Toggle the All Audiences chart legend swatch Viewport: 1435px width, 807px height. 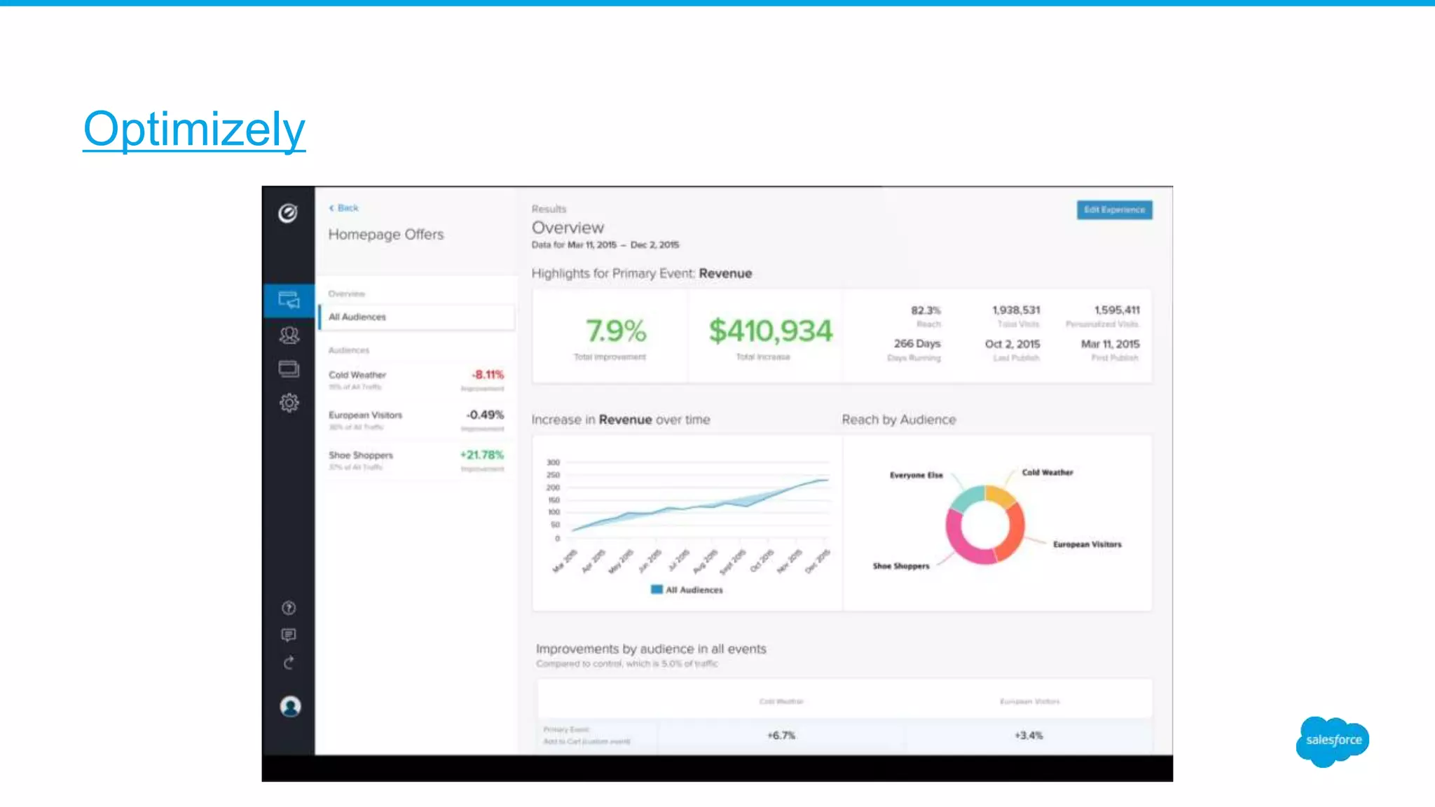pyautogui.click(x=657, y=590)
